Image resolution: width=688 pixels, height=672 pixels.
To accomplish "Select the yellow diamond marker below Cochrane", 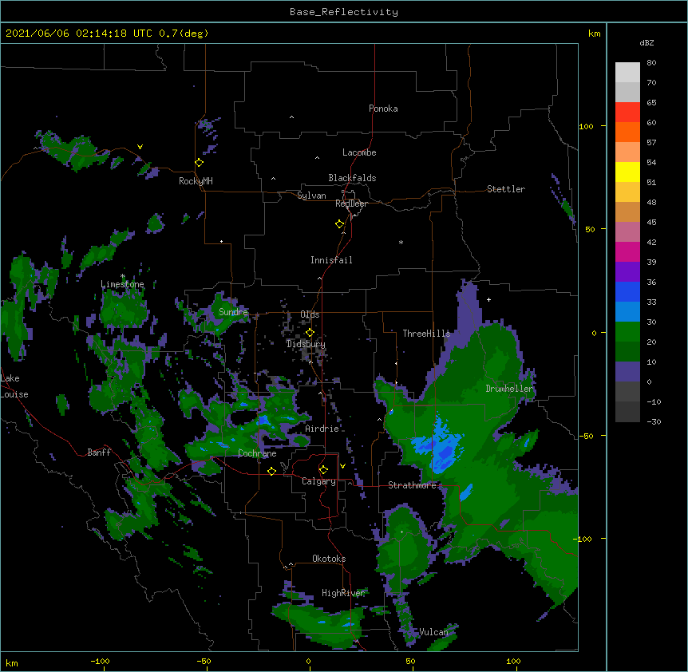I will [271, 471].
